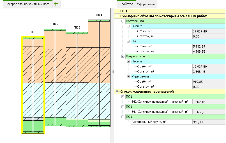The height and width of the screenshot is (143, 226).
Task: Select the Растительный грунт row
Action: tap(160, 122)
